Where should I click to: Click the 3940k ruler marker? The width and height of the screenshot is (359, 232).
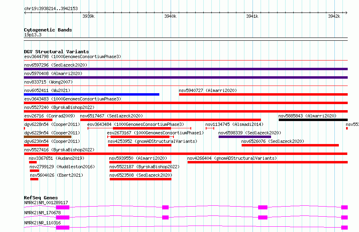coord(170,16)
